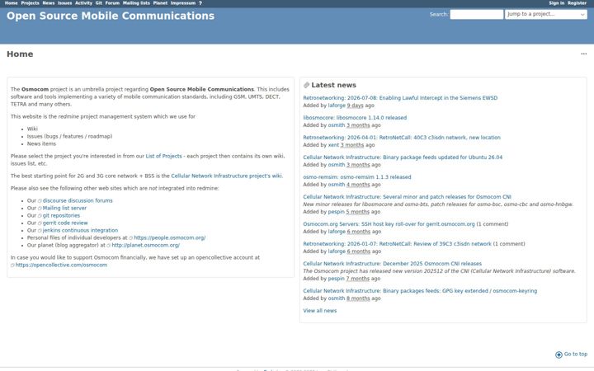
Task: Open libosmocore 1.14.0 released news
Action: tap(355, 118)
